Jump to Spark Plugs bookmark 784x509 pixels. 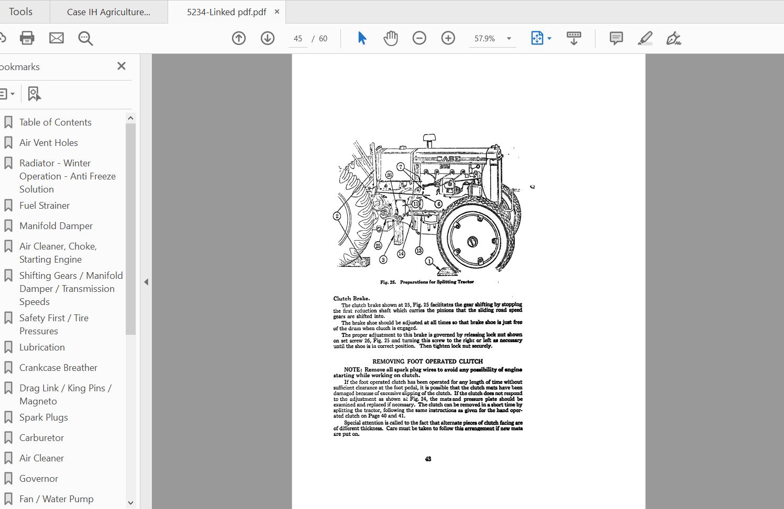pos(43,417)
